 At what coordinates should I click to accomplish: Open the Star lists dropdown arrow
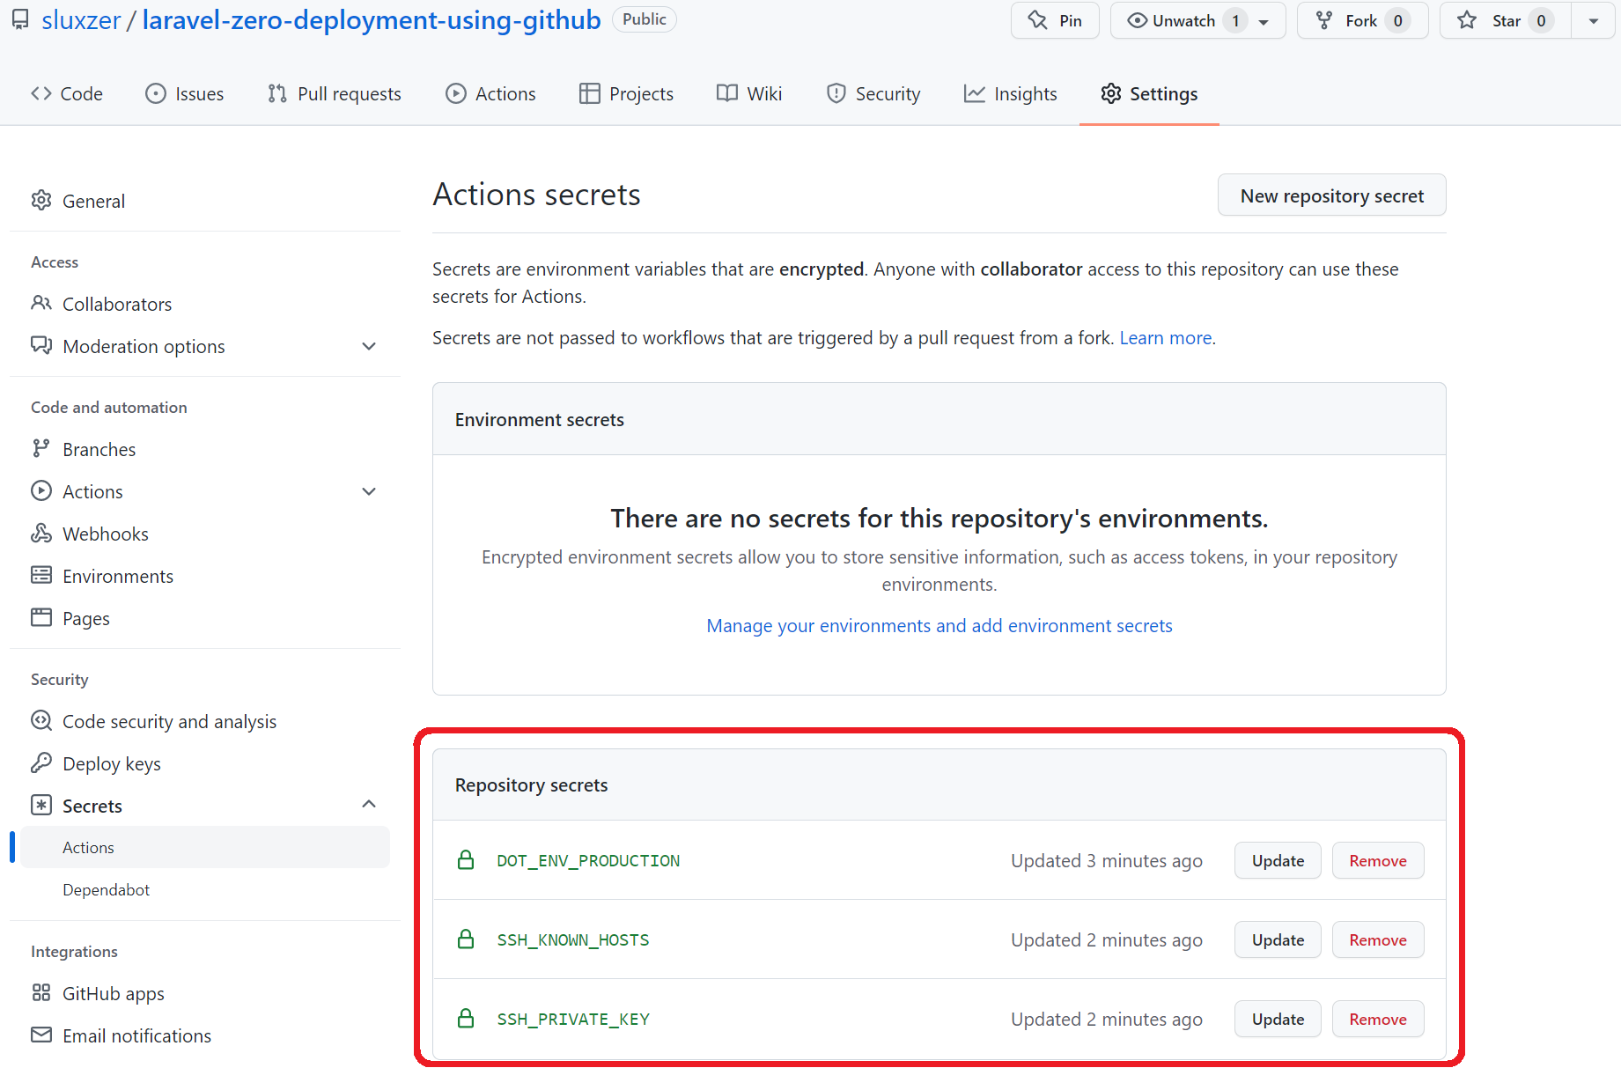point(1594,21)
